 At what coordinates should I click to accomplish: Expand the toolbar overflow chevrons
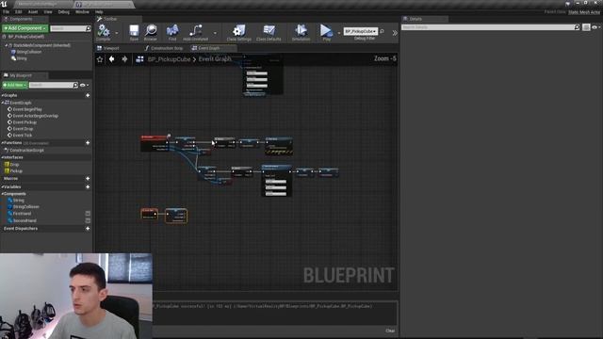(x=395, y=33)
